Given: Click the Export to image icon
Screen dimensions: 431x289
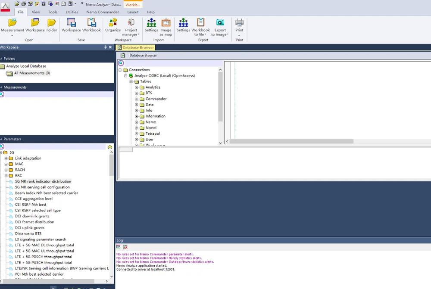Looking at the screenshot, I should click(x=220, y=25).
